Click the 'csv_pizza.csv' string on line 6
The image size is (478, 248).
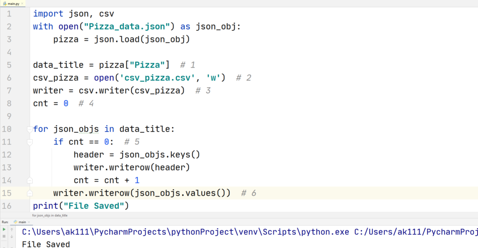pos(157,78)
